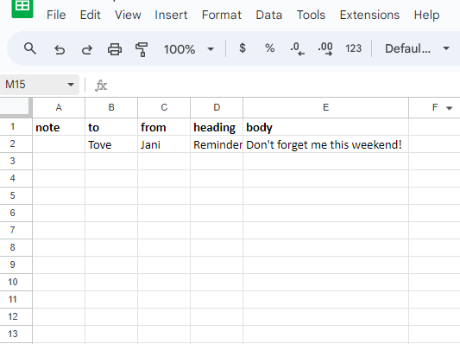
Task: Open the Insert menu
Action: (x=171, y=15)
